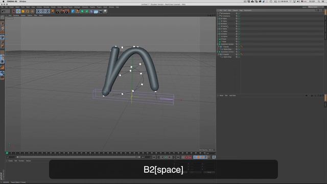The height and width of the screenshot is (184, 327).
Task: Click the Spline Pen tool icon
Action: pos(77,11)
